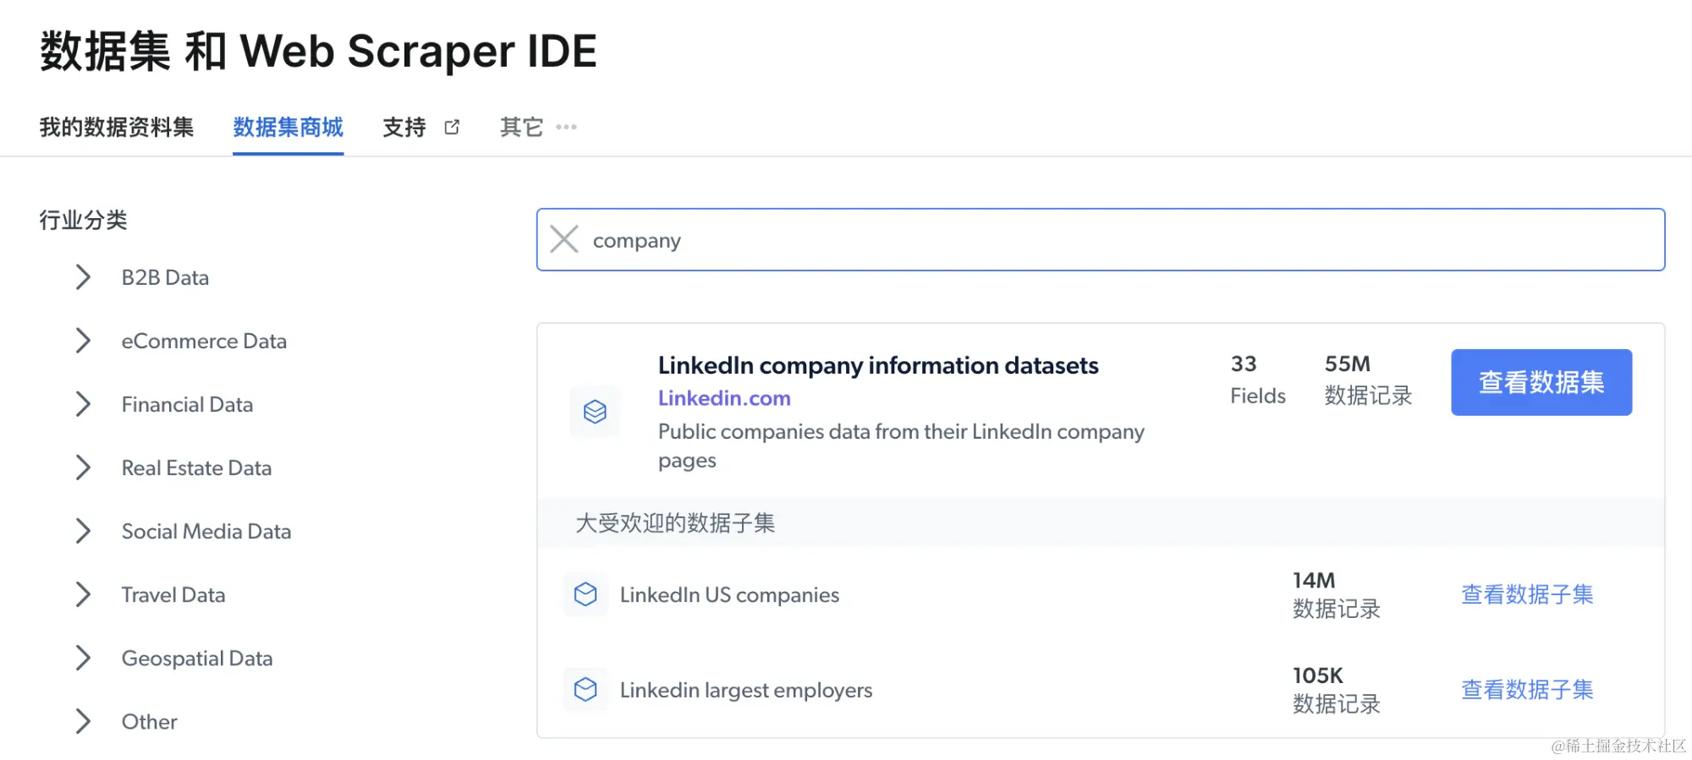
Task: Click the 33 Fields count
Action: 1258,380
